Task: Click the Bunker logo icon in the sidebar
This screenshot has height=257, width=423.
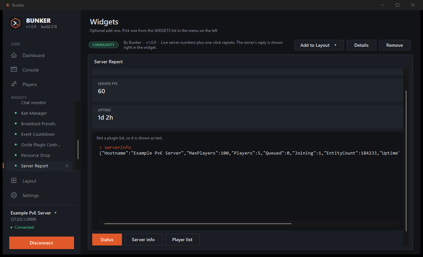Action: click(16, 23)
